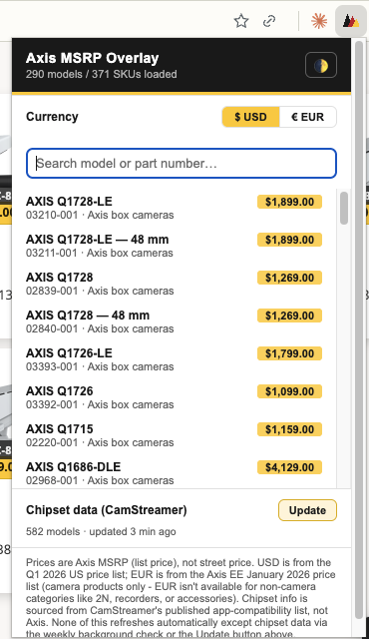Image resolution: width=369 pixels, height=639 pixels.
Task: Select the AXIS Q1728 row with part 02839-001
Action: pos(176,284)
